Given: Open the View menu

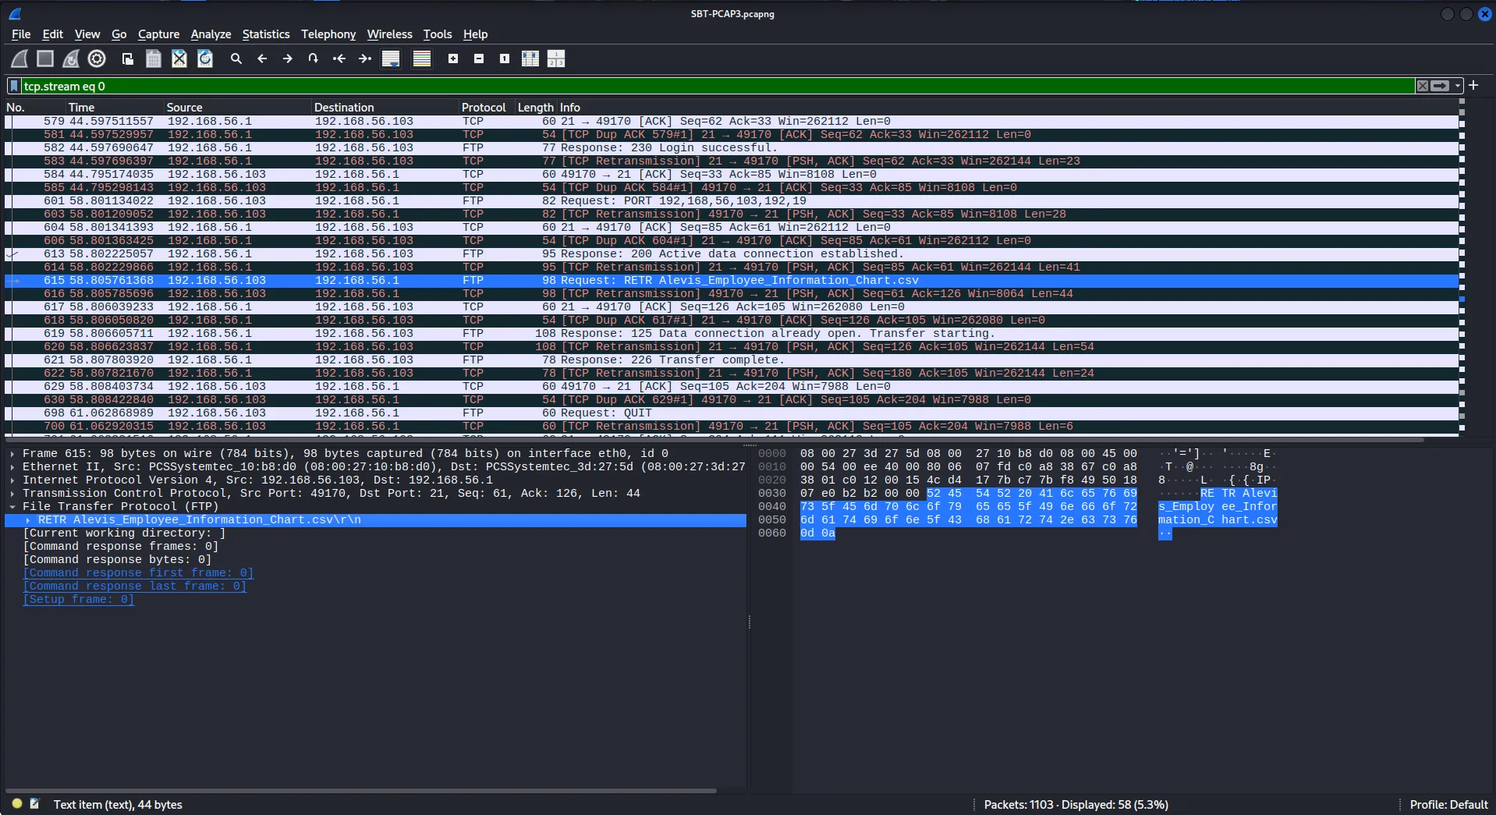Looking at the screenshot, I should click(x=87, y=34).
